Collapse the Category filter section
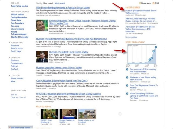Screen dimensions: 173x129 (10, 58)
